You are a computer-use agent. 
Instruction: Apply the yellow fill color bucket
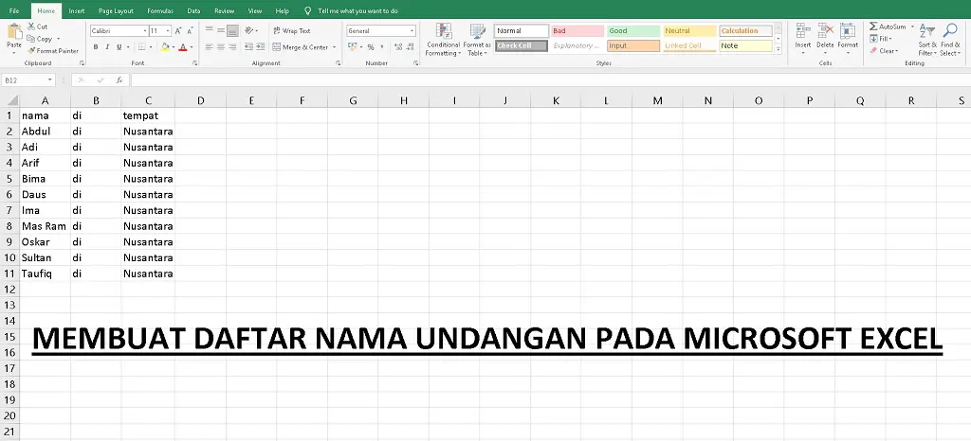pyautogui.click(x=165, y=47)
